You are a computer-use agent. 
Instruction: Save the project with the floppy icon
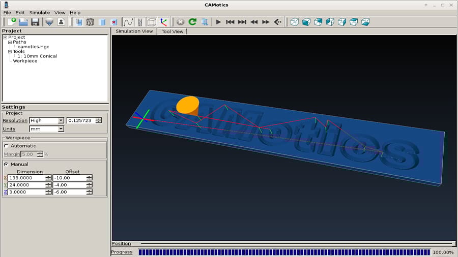pos(35,22)
